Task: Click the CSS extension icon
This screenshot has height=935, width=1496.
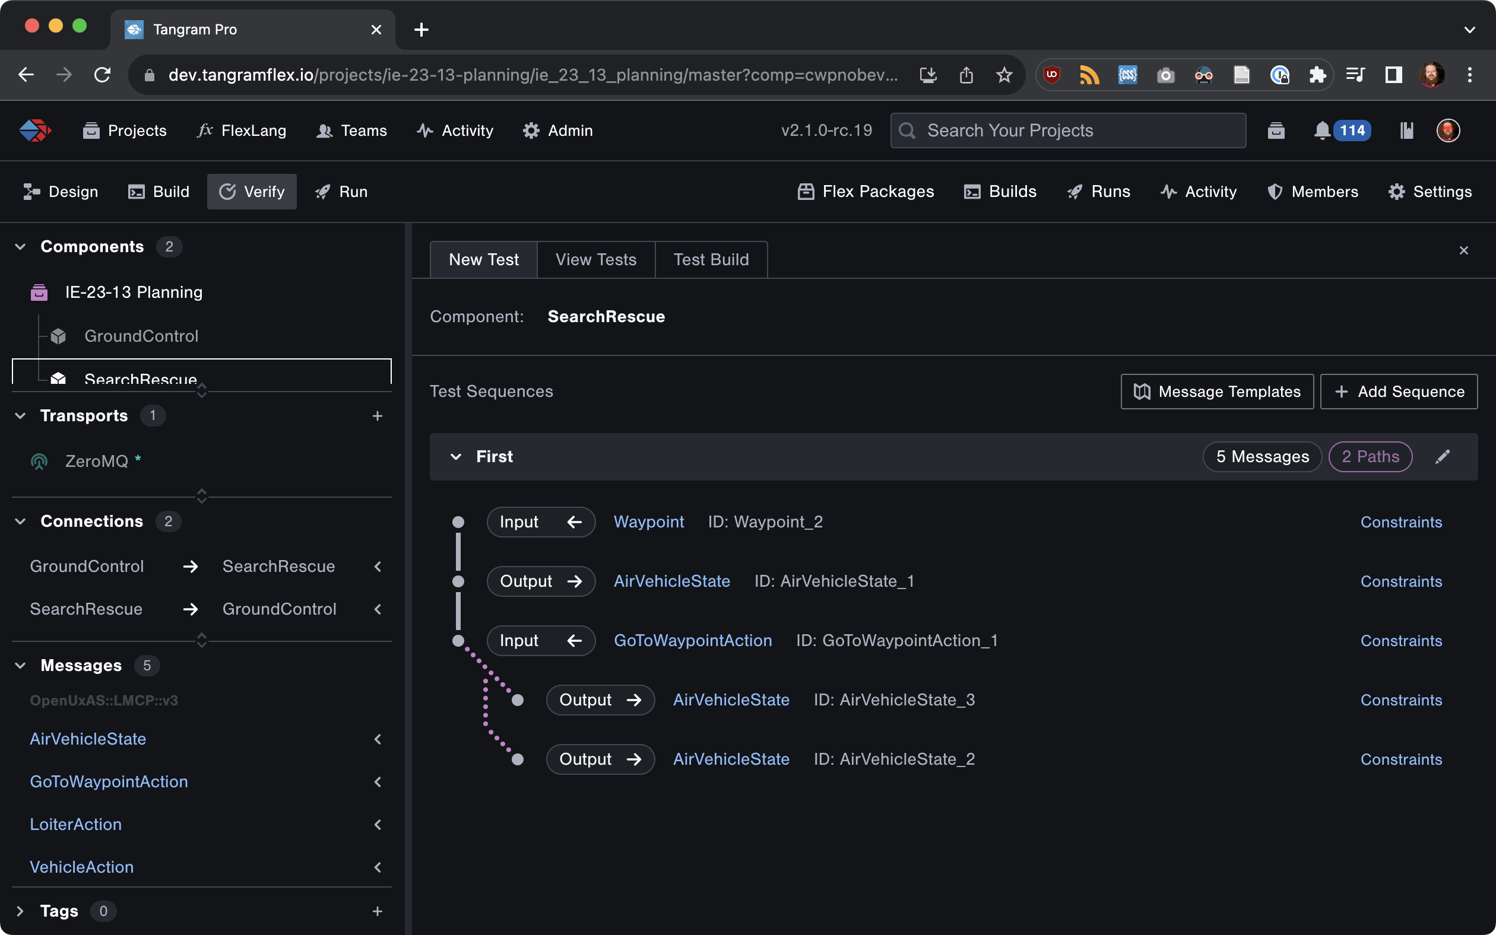Action: tap(1127, 75)
